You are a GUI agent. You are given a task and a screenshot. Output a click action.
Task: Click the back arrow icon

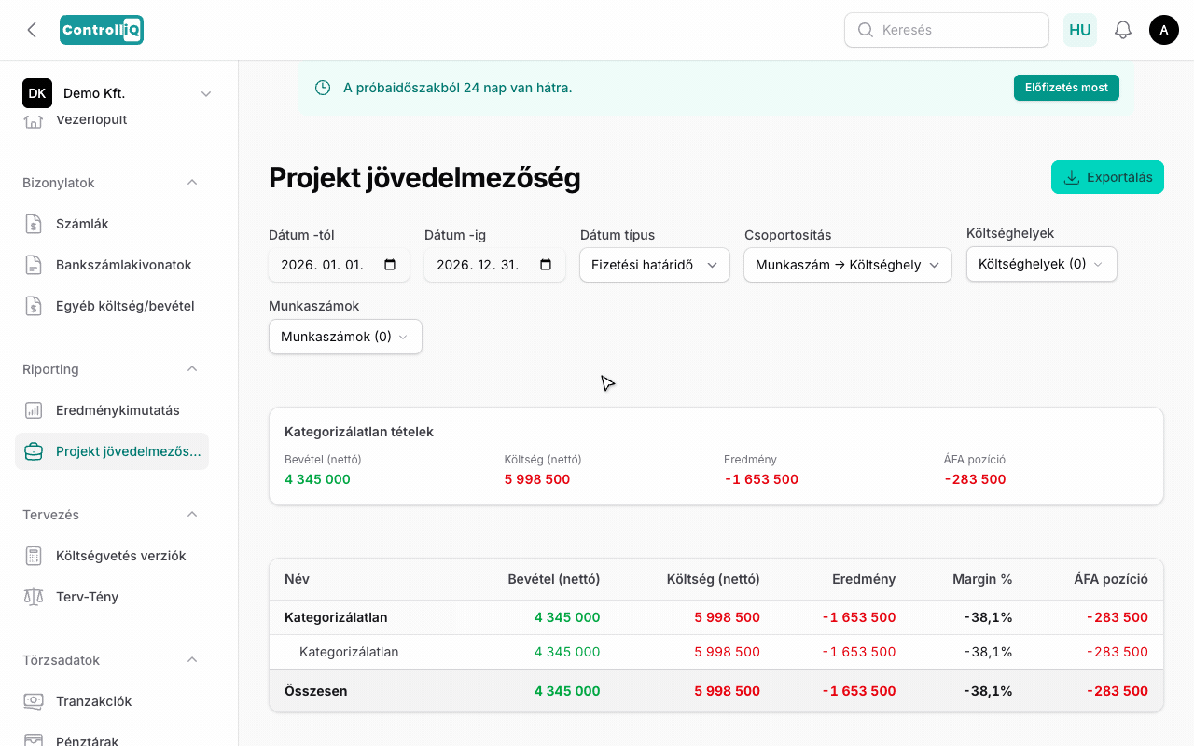pyautogui.click(x=32, y=30)
